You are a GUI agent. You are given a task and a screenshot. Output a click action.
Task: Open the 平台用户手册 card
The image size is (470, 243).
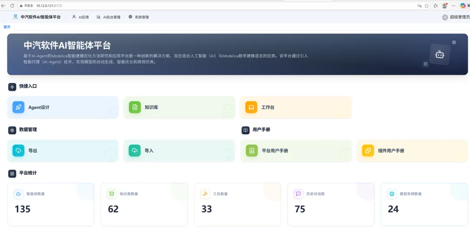point(296,151)
